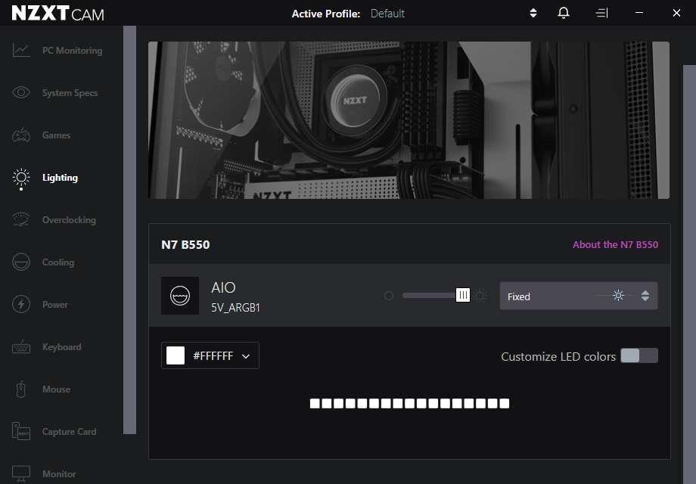Open PC Monitoring chart icon in sidebar
The height and width of the screenshot is (484, 696).
21,51
